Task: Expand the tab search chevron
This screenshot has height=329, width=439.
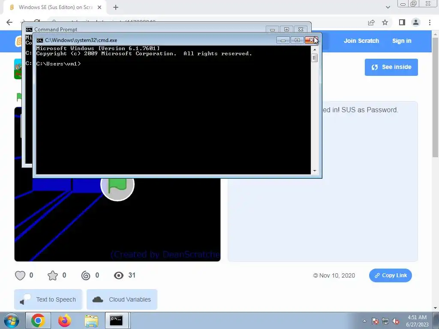Action: point(388,7)
